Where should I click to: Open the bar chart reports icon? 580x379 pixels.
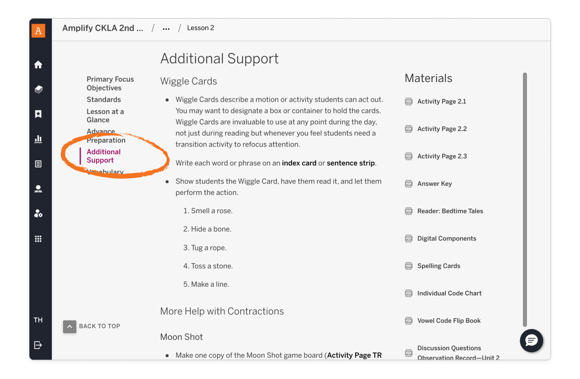pyautogui.click(x=39, y=139)
